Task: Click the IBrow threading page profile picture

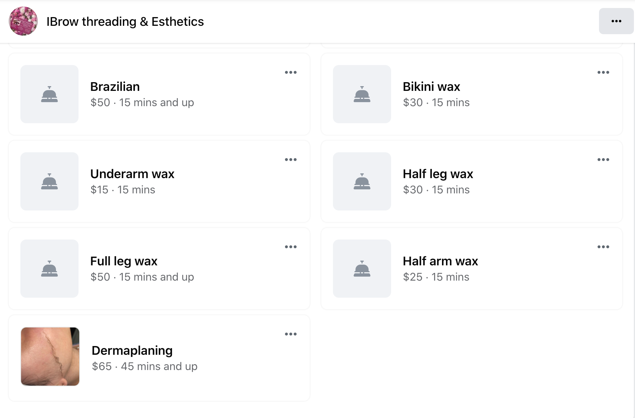Action: coord(23,21)
